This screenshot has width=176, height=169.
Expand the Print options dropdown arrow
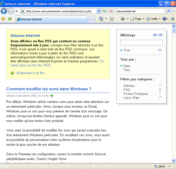[128, 19]
